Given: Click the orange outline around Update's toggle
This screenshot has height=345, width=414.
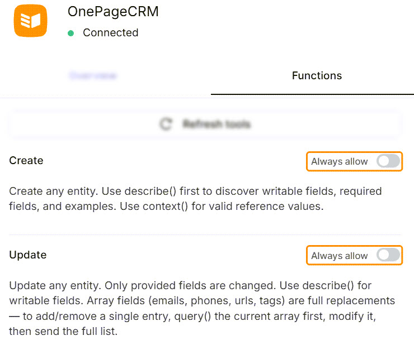Looking at the screenshot, I should (354, 246).
